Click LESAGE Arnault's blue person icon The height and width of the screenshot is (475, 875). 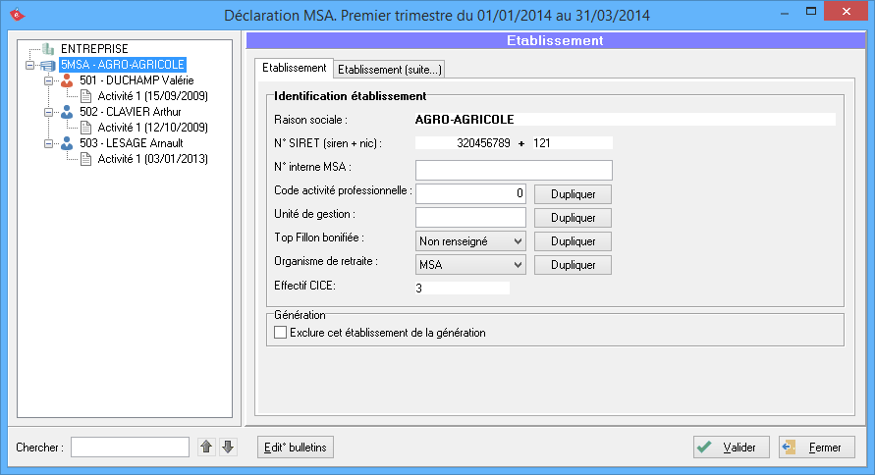pyautogui.click(x=67, y=143)
